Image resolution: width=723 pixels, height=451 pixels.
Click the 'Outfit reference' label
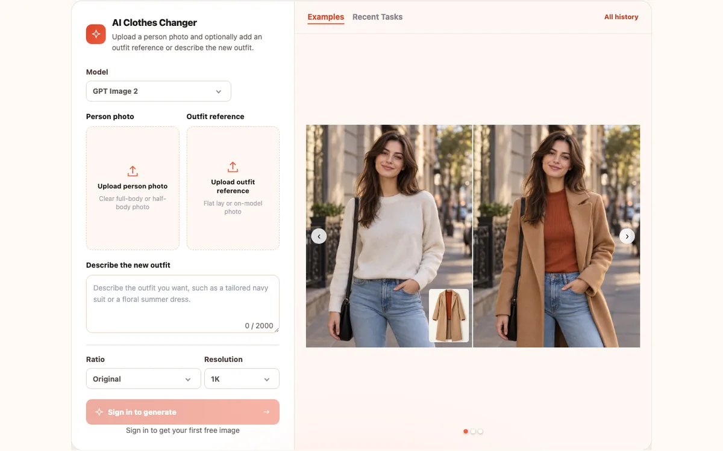click(x=216, y=117)
